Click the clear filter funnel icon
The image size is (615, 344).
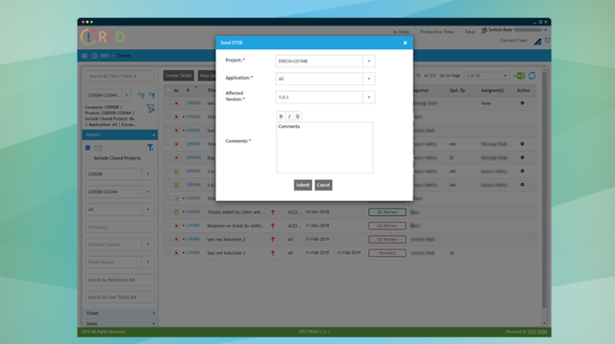151,109
